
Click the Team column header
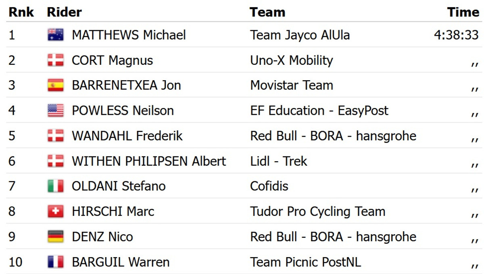tap(267, 12)
